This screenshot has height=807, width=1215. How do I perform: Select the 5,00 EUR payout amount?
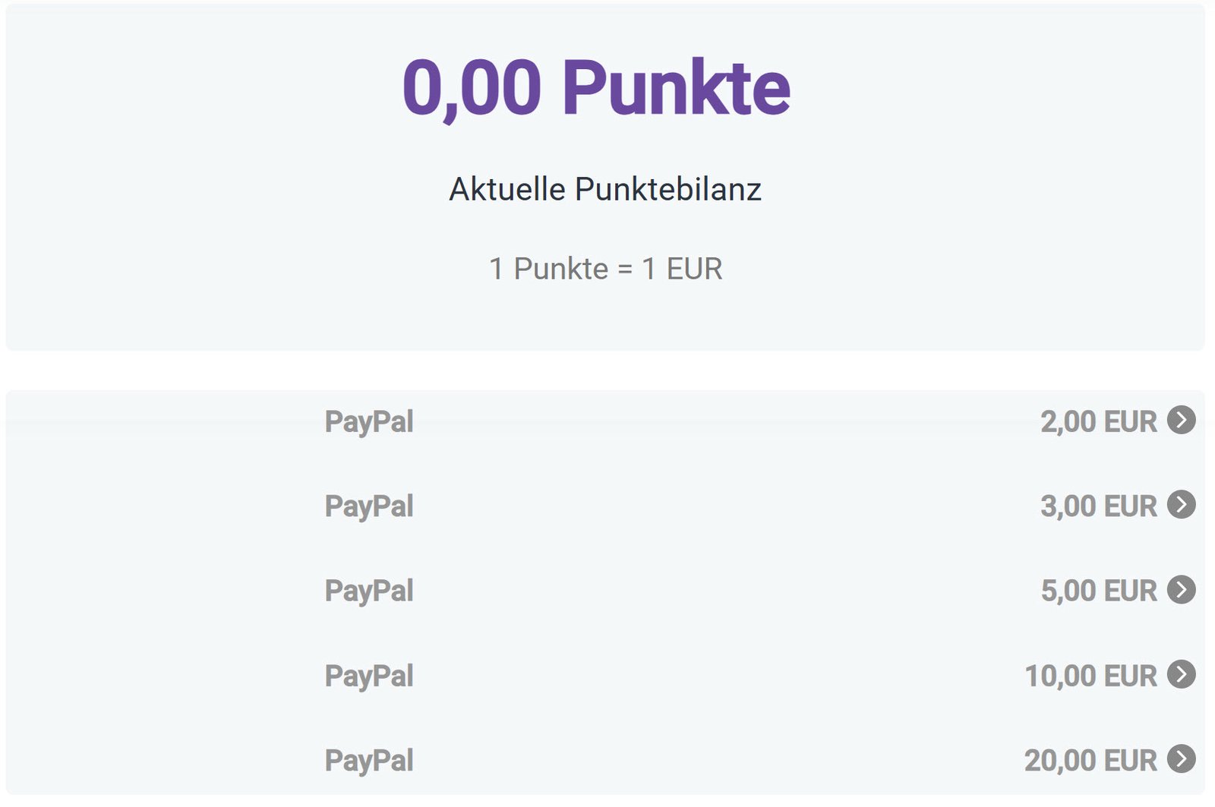1098,591
